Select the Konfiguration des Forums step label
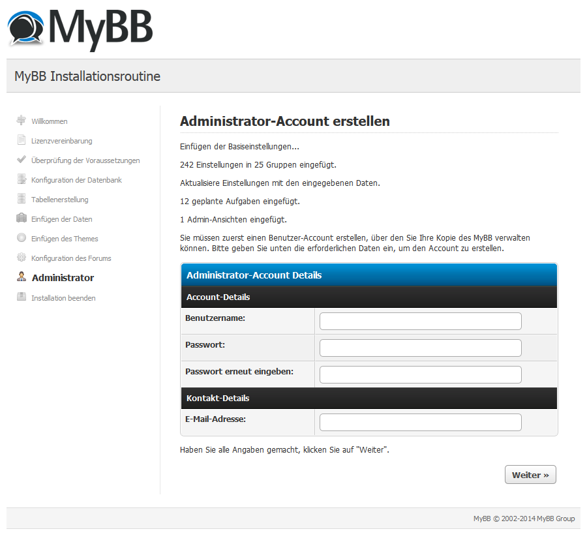 (x=71, y=258)
